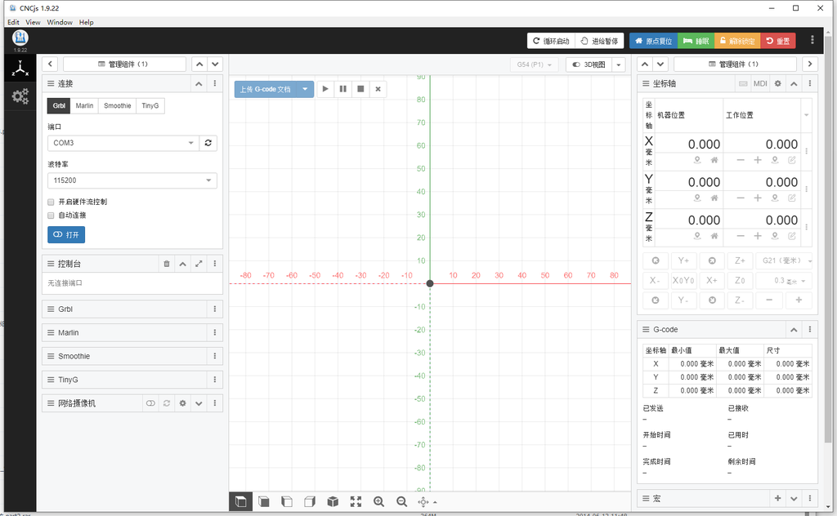
Task: Click the orange unlock button
Action: click(x=737, y=41)
